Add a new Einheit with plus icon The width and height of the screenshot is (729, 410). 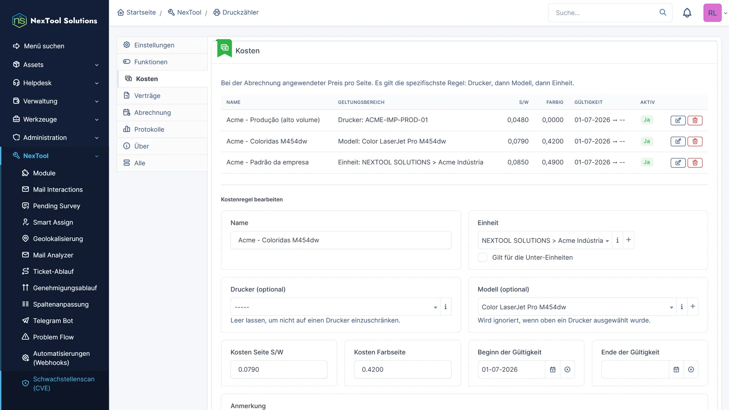tap(628, 240)
